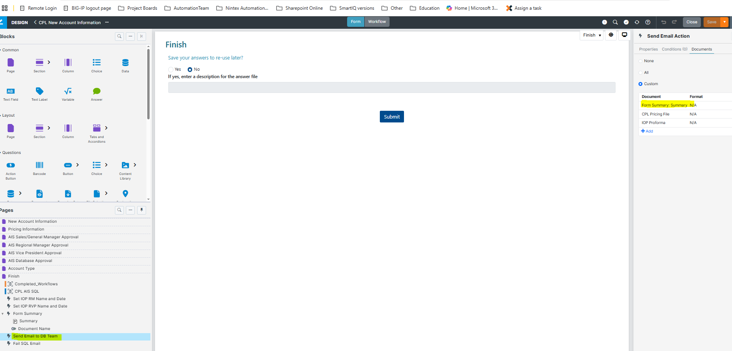Select the Variable block icon
The width and height of the screenshot is (732, 351).
[x=68, y=91]
